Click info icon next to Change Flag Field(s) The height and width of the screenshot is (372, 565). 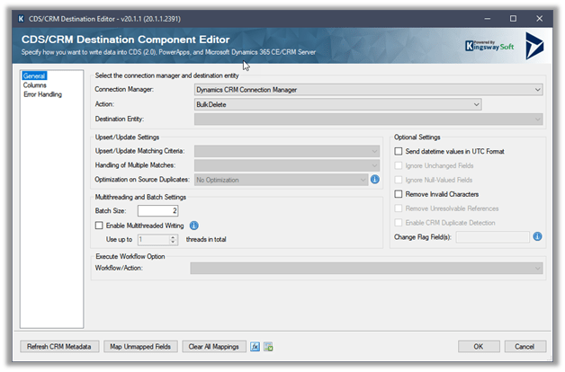click(x=537, y=236)
